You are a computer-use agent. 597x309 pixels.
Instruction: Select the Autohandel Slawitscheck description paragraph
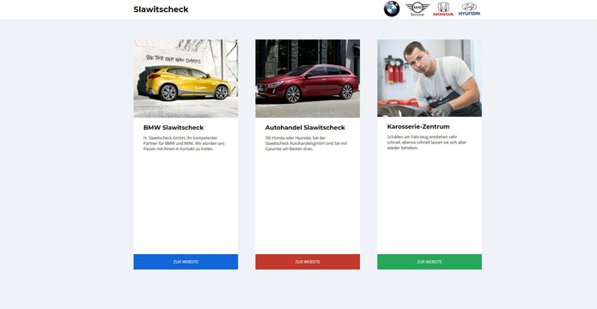[306, 143]
